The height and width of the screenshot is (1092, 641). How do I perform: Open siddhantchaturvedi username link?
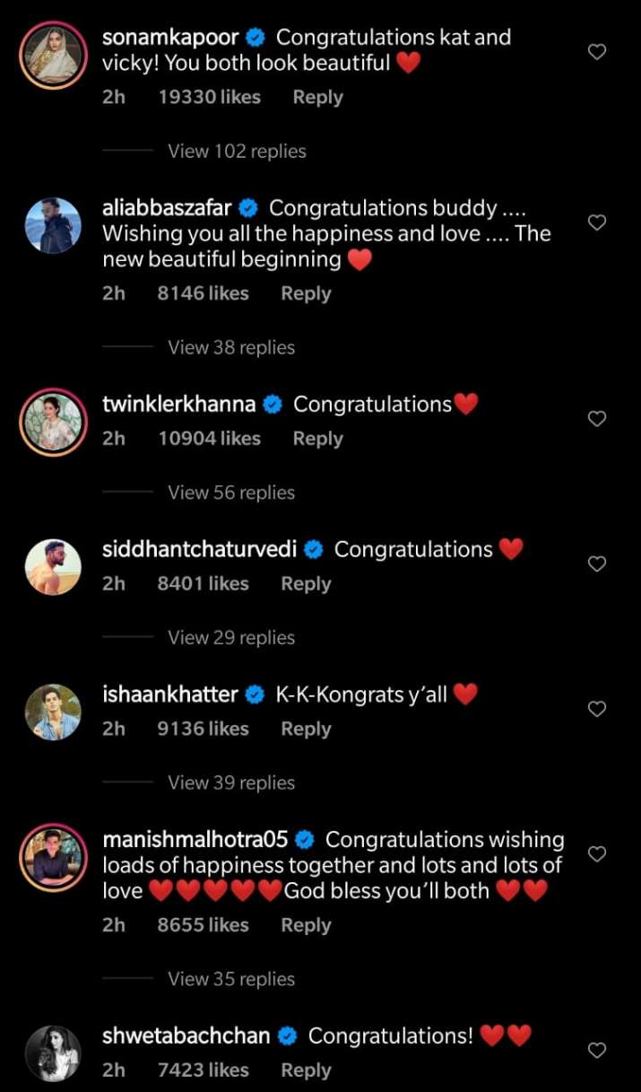(x=200, y=549)
